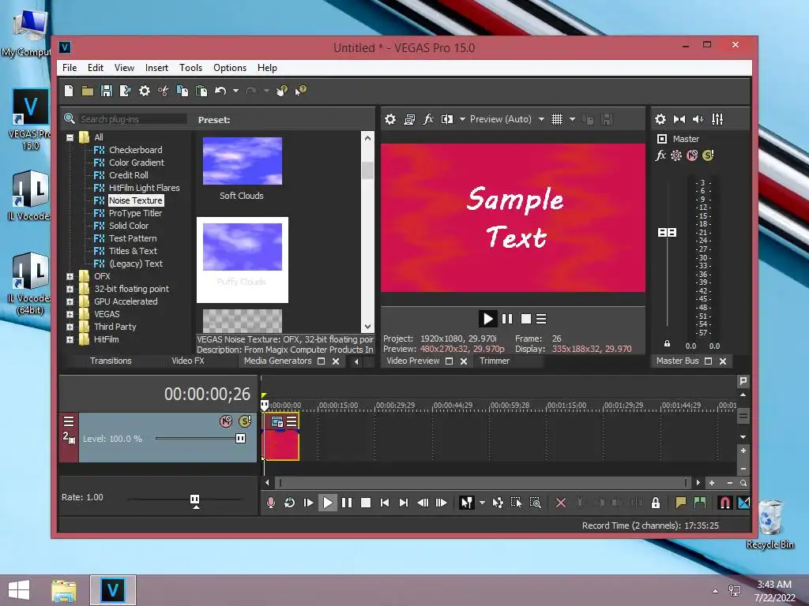
Task: Start recording with microphone icon
Action: [271, 503]
